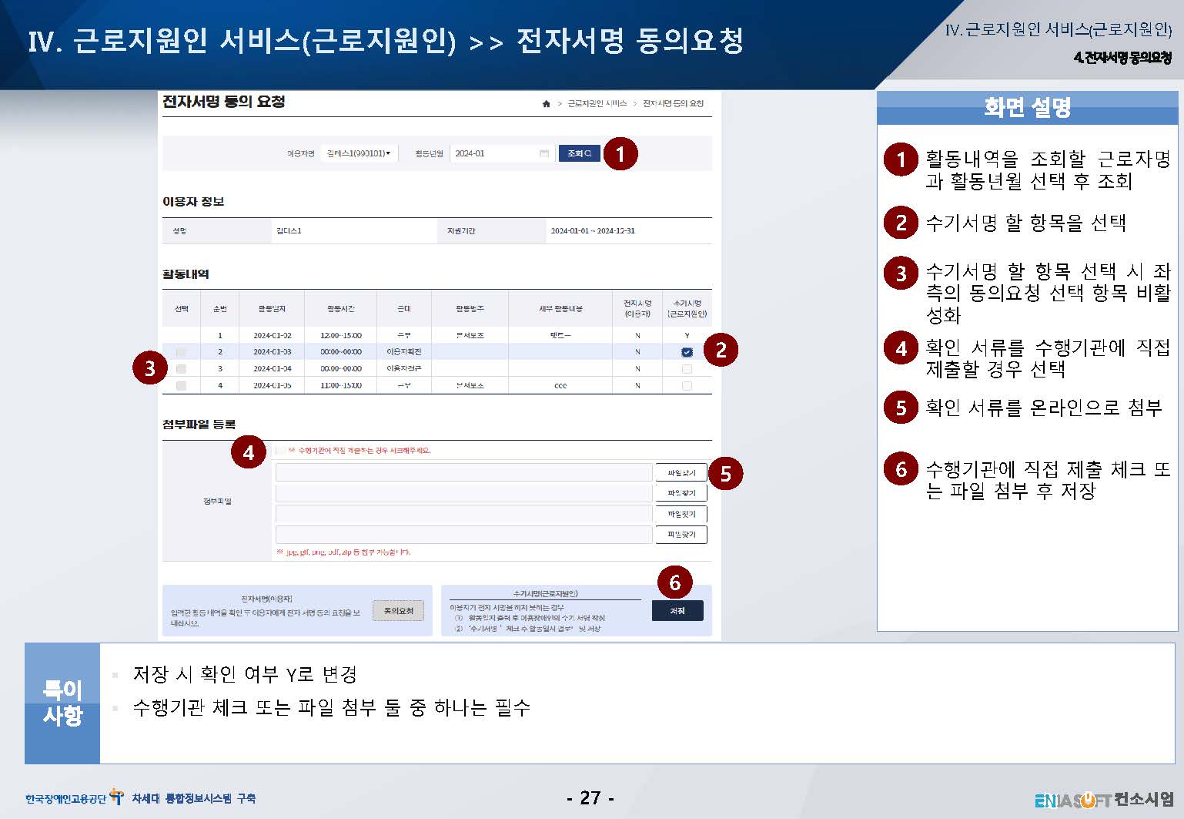1184x819 pixels.
Task: Click the 한국장애인고용공단 logo in the footer
Action: coord(74,798)
